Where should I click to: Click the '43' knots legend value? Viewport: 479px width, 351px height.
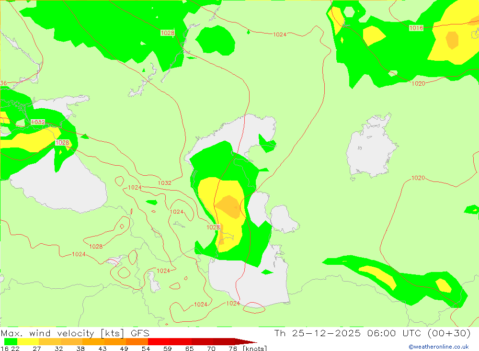103,349
